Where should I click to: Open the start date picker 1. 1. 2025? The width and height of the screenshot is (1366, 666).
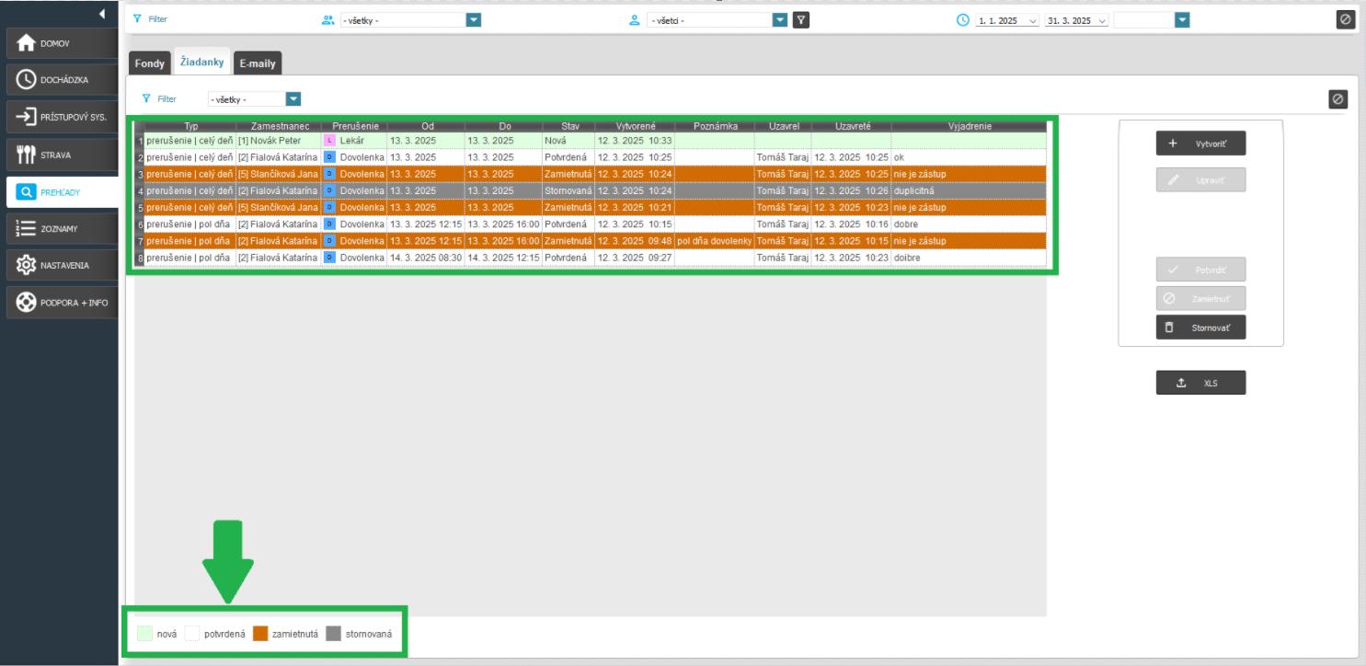[x=1006, y=20]
